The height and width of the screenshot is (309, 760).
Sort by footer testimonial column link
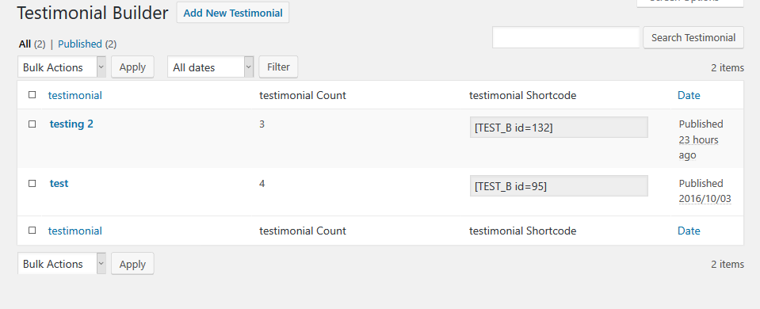tap(75, 231)
